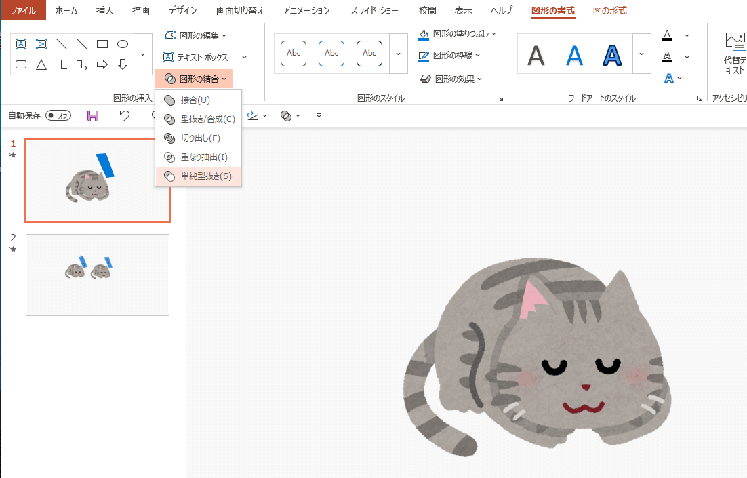Switch to the 図の形式 tab
The image size is (747, 478).
(x=609, y=11)
